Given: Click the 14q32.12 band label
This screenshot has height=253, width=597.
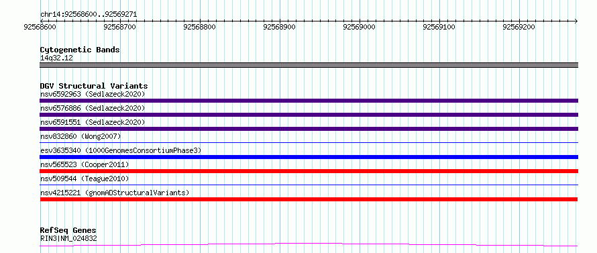Looking at the screenshot, I should pos(56,58).
